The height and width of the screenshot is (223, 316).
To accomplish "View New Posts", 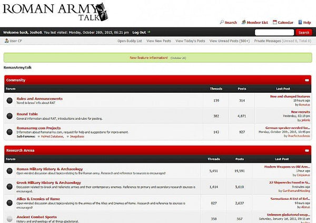I will point(159,41).
